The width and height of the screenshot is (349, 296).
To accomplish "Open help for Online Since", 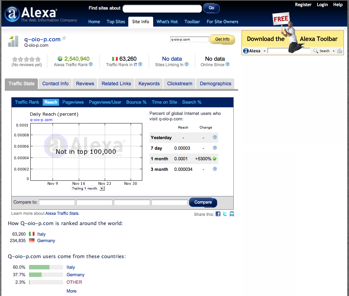I will pyautogui.click(x=228, y=64).
